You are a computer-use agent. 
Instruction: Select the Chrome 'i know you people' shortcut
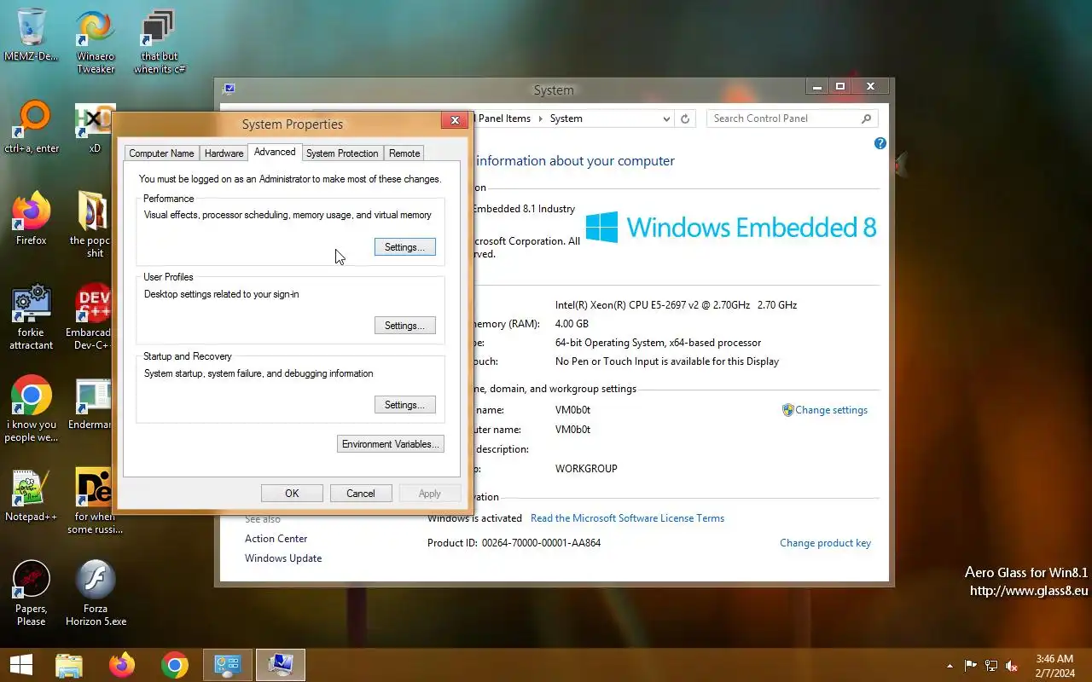[x=32, y=409]
